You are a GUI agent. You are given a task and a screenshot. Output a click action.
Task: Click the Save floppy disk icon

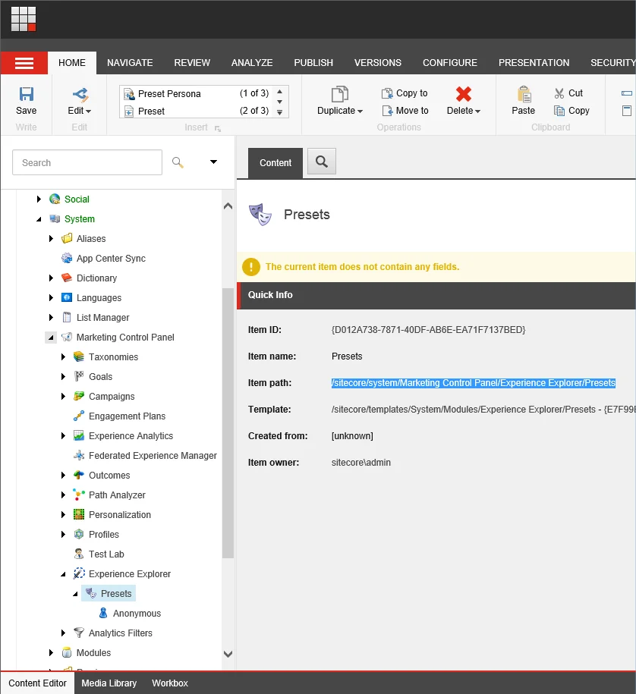[26, 94]
